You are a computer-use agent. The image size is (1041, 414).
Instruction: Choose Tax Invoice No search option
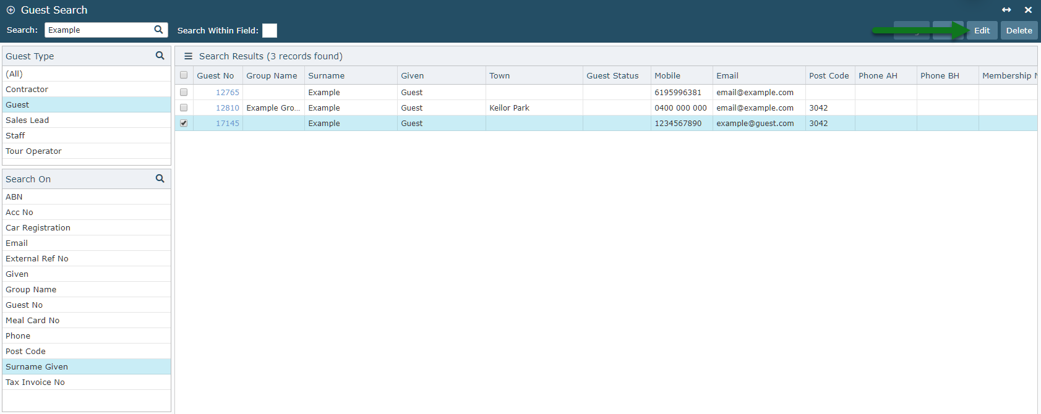pos(87,382)
